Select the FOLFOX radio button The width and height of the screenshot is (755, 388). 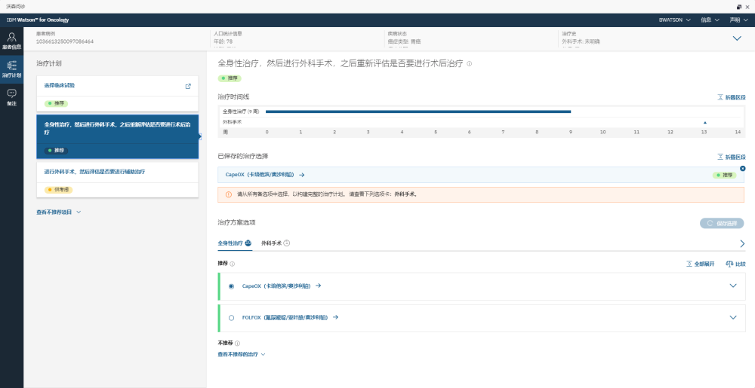pyautogui.click(x=231, y=318)
